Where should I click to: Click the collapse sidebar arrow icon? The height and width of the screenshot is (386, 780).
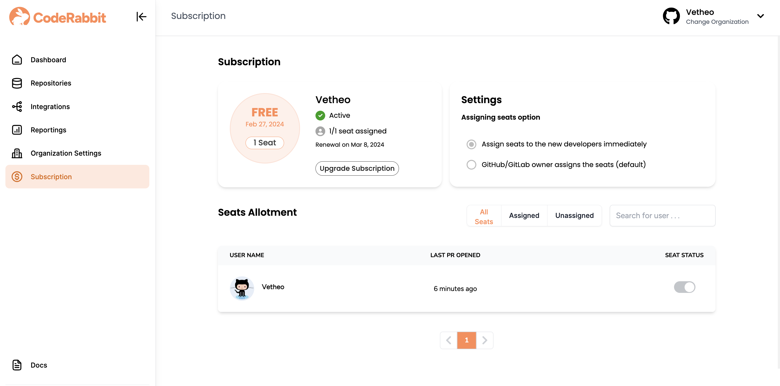pyautogui.click(x=141, y=17)
